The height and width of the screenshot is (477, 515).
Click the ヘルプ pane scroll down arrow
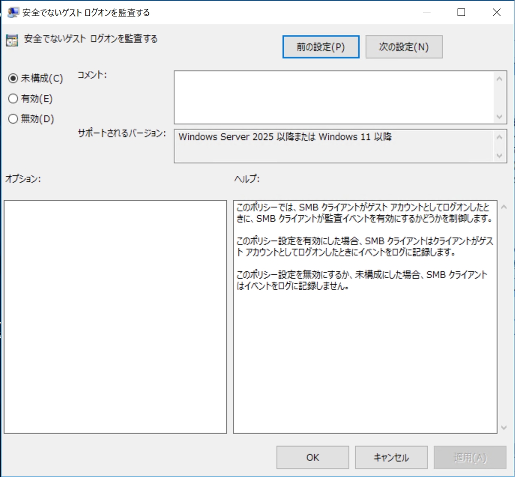coord(504,427)
